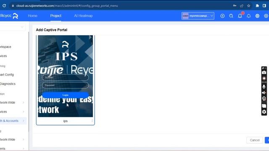Toggle the speaker audio icon in recorder toolbar
This screenshot has height=151, width=269.
(264, 93)
